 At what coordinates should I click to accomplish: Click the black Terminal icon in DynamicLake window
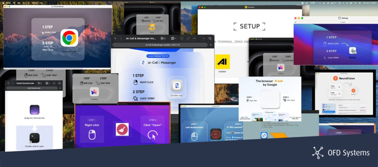click(x=34, y=138)
